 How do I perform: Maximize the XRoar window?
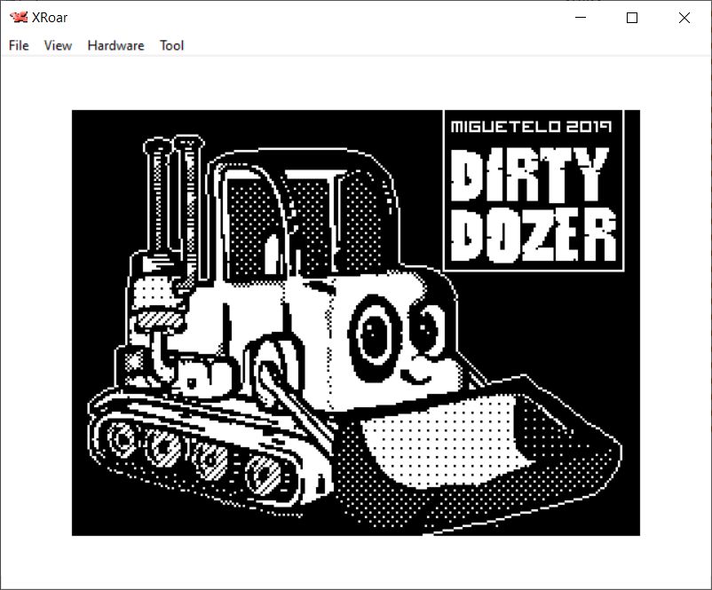632,18
